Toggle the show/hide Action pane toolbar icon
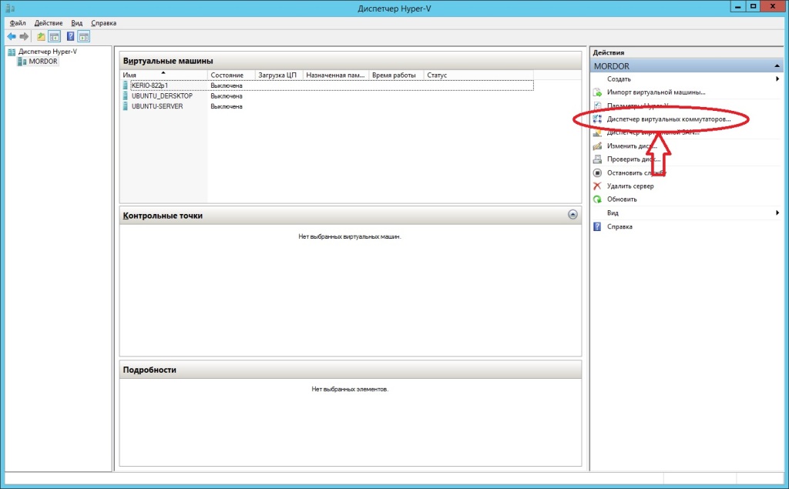Image resolution: width=789 pixels, height=489 pixels. coord(84,36)
